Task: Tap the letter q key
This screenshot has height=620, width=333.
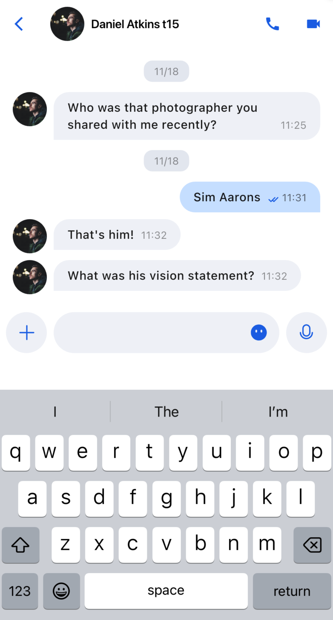Action: 16,453
